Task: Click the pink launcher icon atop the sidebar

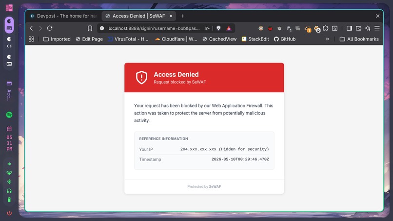Action: tap(9, 8)
